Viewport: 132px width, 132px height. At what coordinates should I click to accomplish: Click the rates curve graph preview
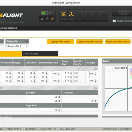(118, 89)
